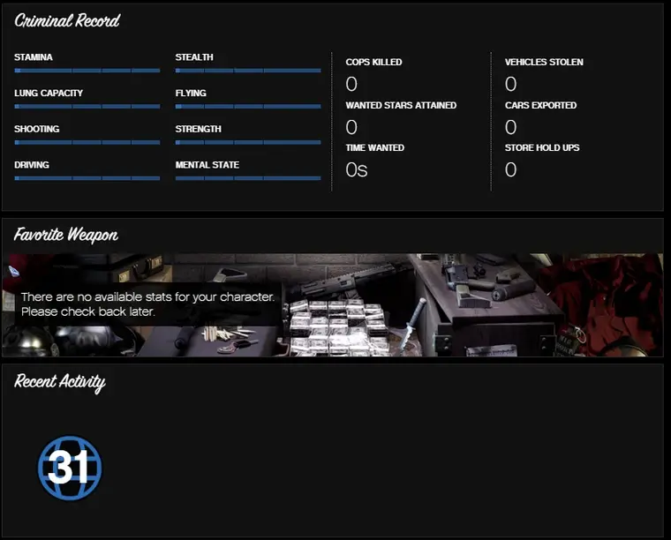Viewport: 671px width, 540px height.
Task: Click the Time Wanted label
Action: [x=375, y=147]
